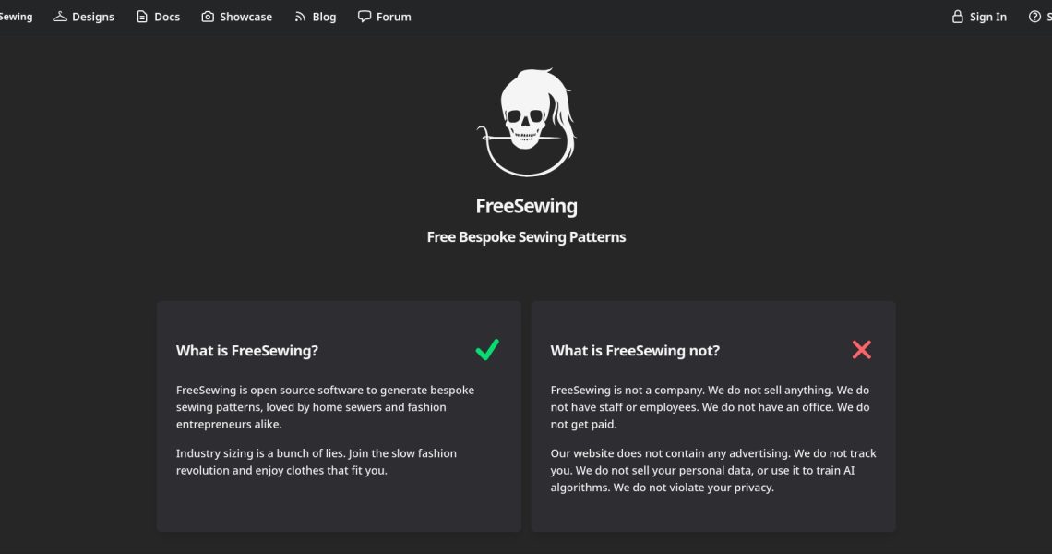Click the red X in the right card
This screenshot has width=1052, height=554.
tap(862, 350)
